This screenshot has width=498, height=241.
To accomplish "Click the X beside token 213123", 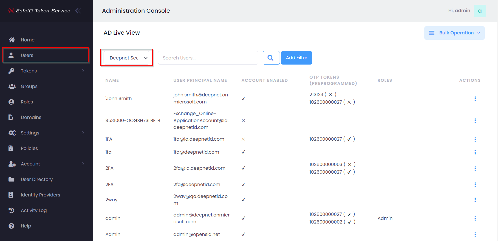I will pos(330,95).
